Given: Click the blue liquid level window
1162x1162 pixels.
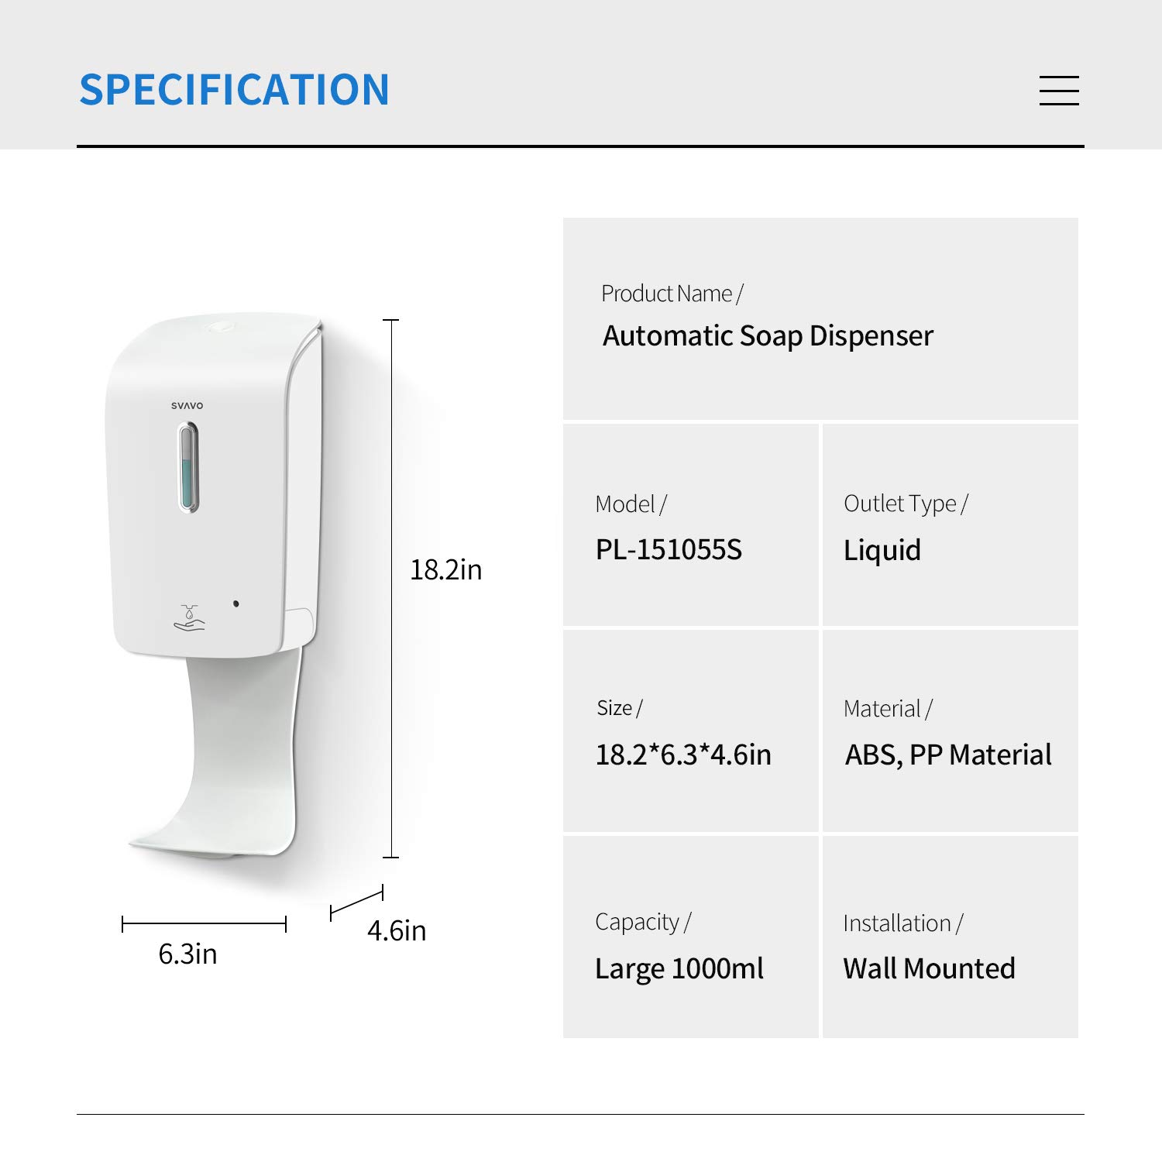Looking at the screenshot, I should click(188, 468).
